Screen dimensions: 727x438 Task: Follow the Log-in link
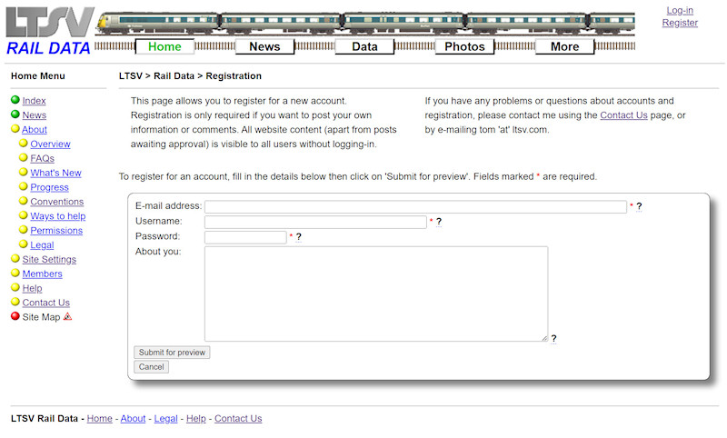(680, 11)
